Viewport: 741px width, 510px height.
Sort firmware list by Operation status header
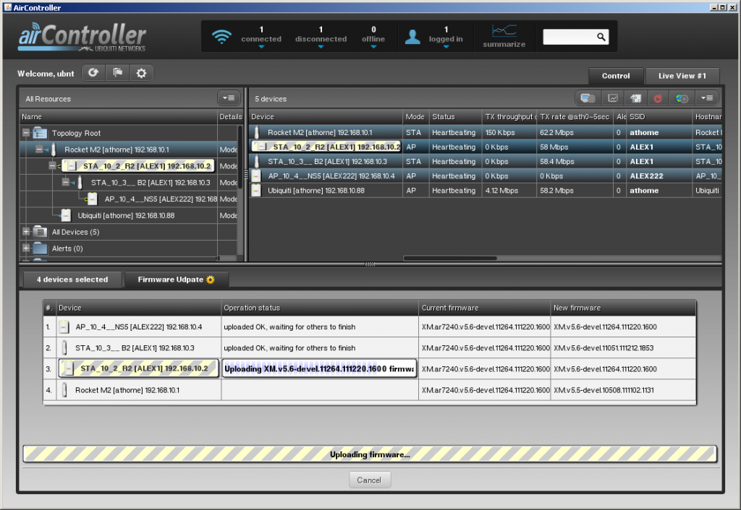tap(319, 308)
